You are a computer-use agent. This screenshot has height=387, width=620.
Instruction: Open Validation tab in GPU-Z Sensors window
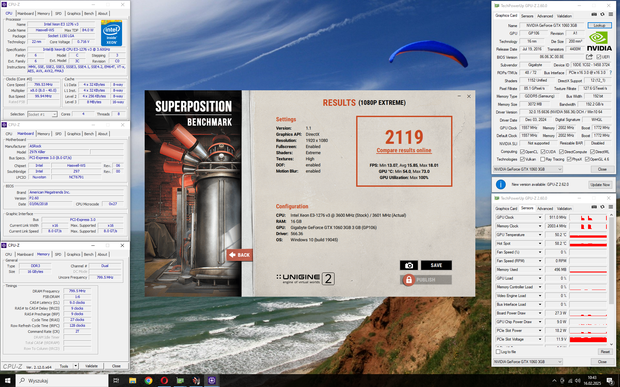point(564,209)
